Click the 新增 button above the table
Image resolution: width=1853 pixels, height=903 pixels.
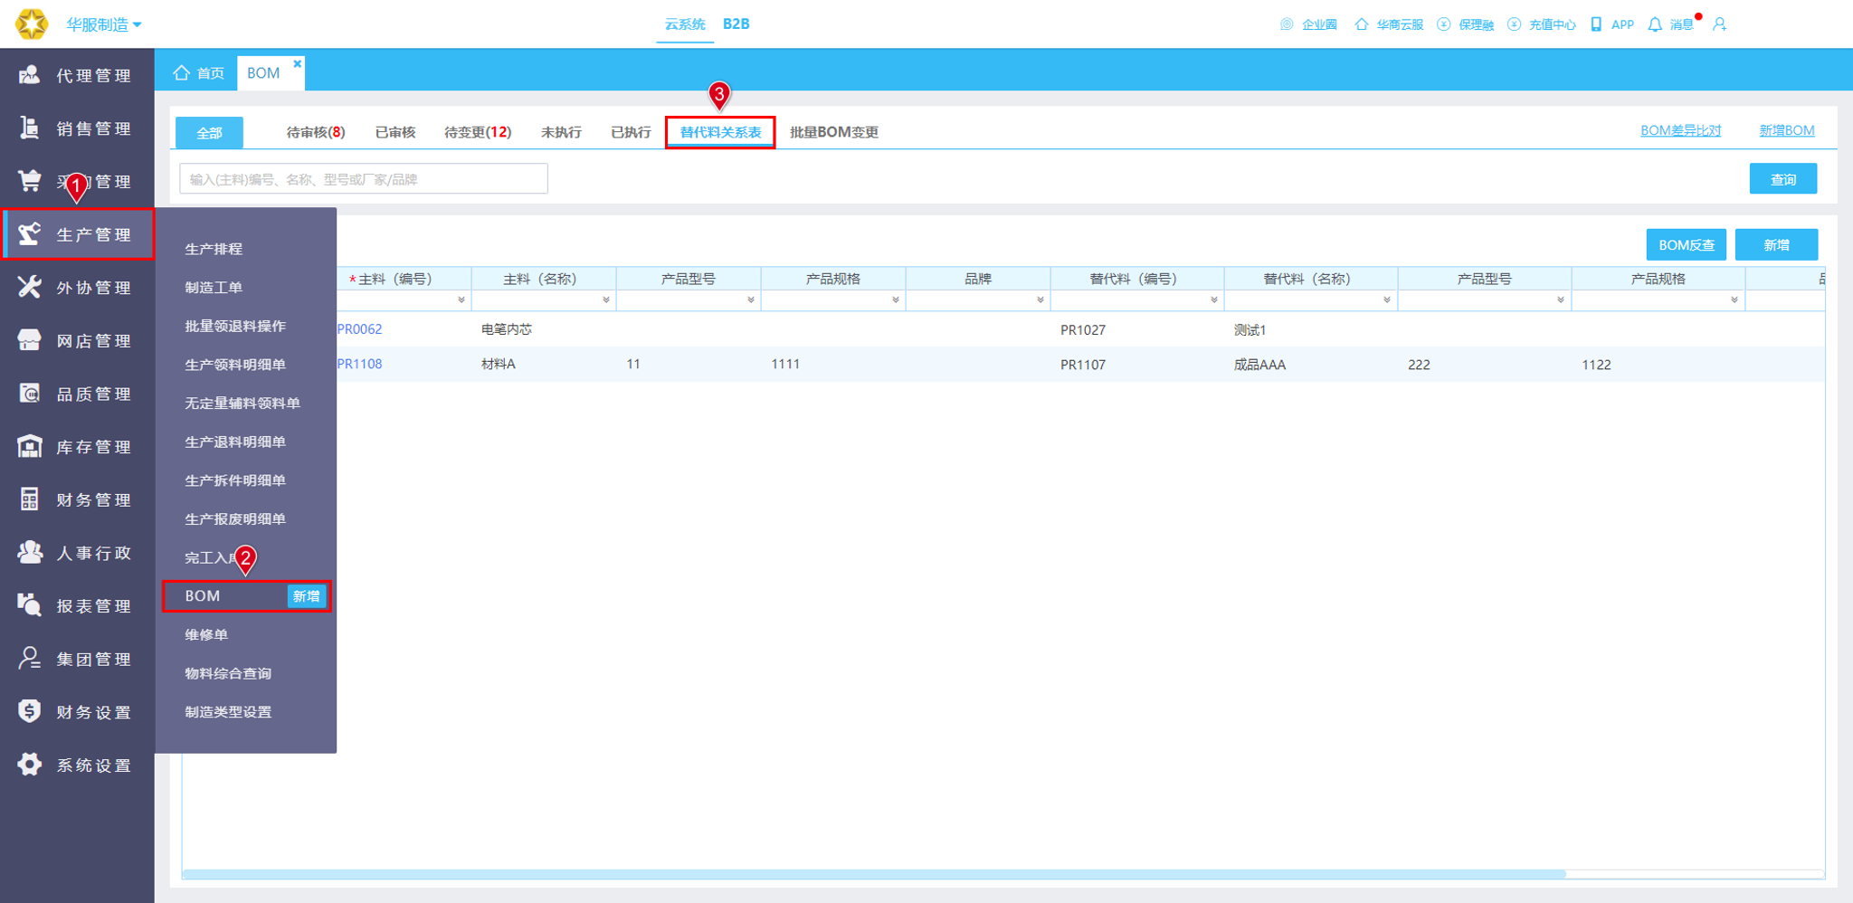coord(1776,244)
